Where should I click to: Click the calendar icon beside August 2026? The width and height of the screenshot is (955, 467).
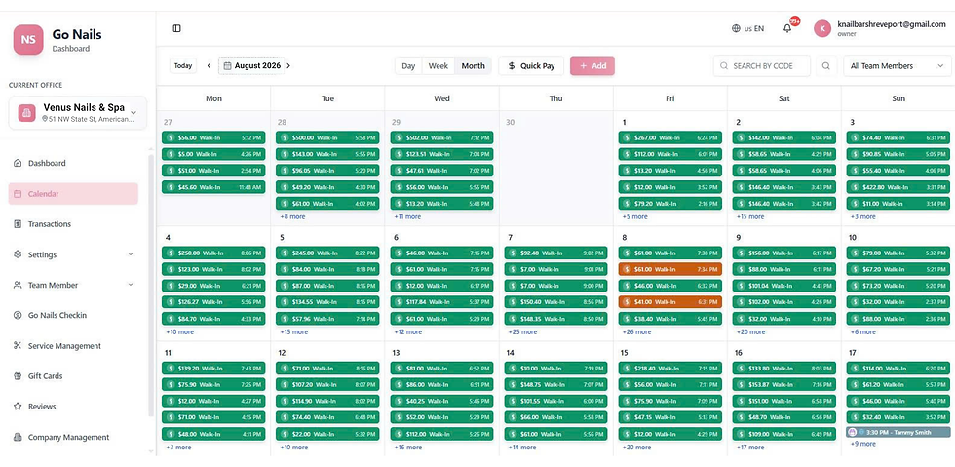click(x=227, y=66)
